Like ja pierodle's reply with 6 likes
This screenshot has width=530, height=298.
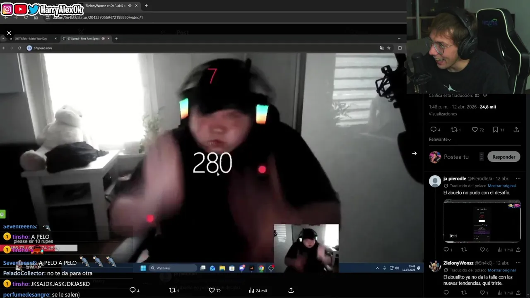pos(482,250)
